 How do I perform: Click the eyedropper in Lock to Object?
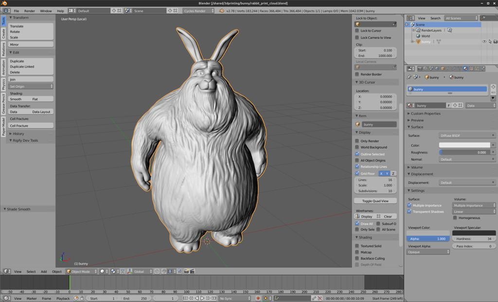click(394, 24)
